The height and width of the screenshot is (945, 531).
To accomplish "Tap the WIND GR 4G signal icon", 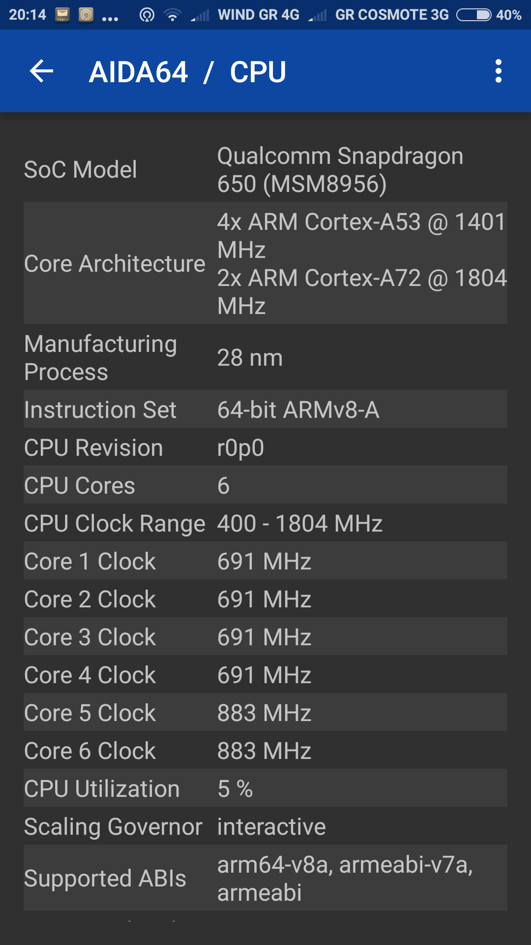I will coord(200,16).
